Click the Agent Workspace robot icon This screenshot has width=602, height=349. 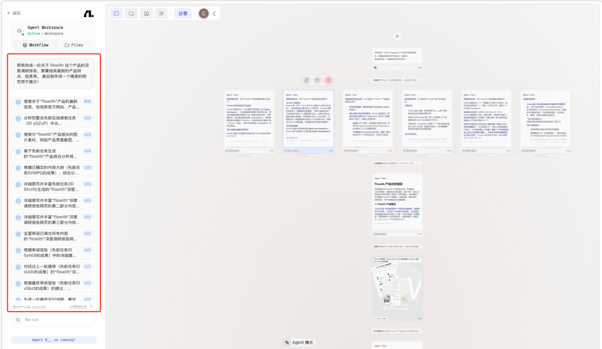coord(20,31)
